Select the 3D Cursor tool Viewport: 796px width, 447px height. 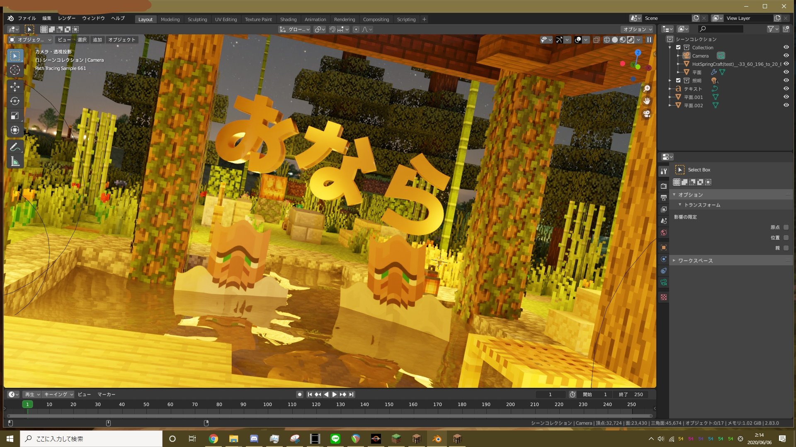pyautogui.click(x=15, y=70)
